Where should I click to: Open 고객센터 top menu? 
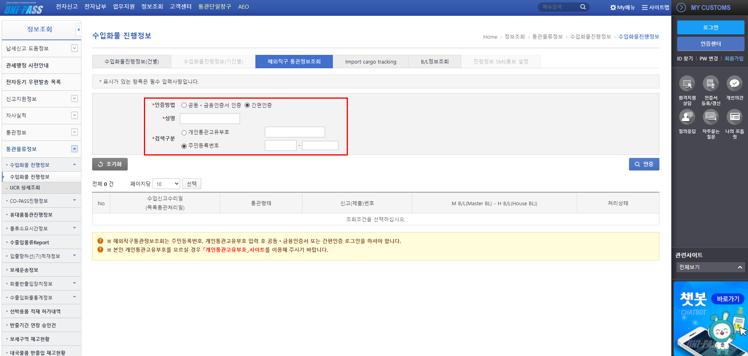coord(181,7)
